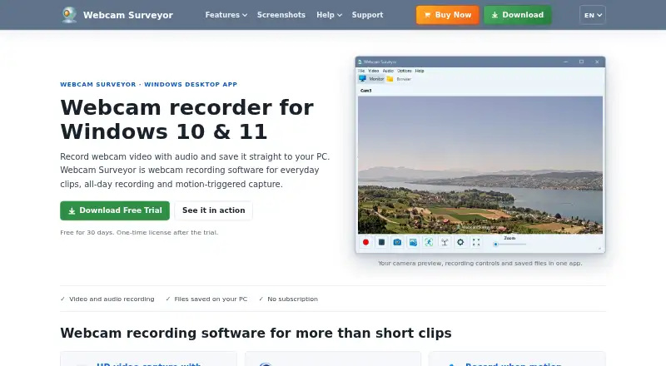
Task: Expand the Features dropdown in the site header
Action: coord(226,15)
